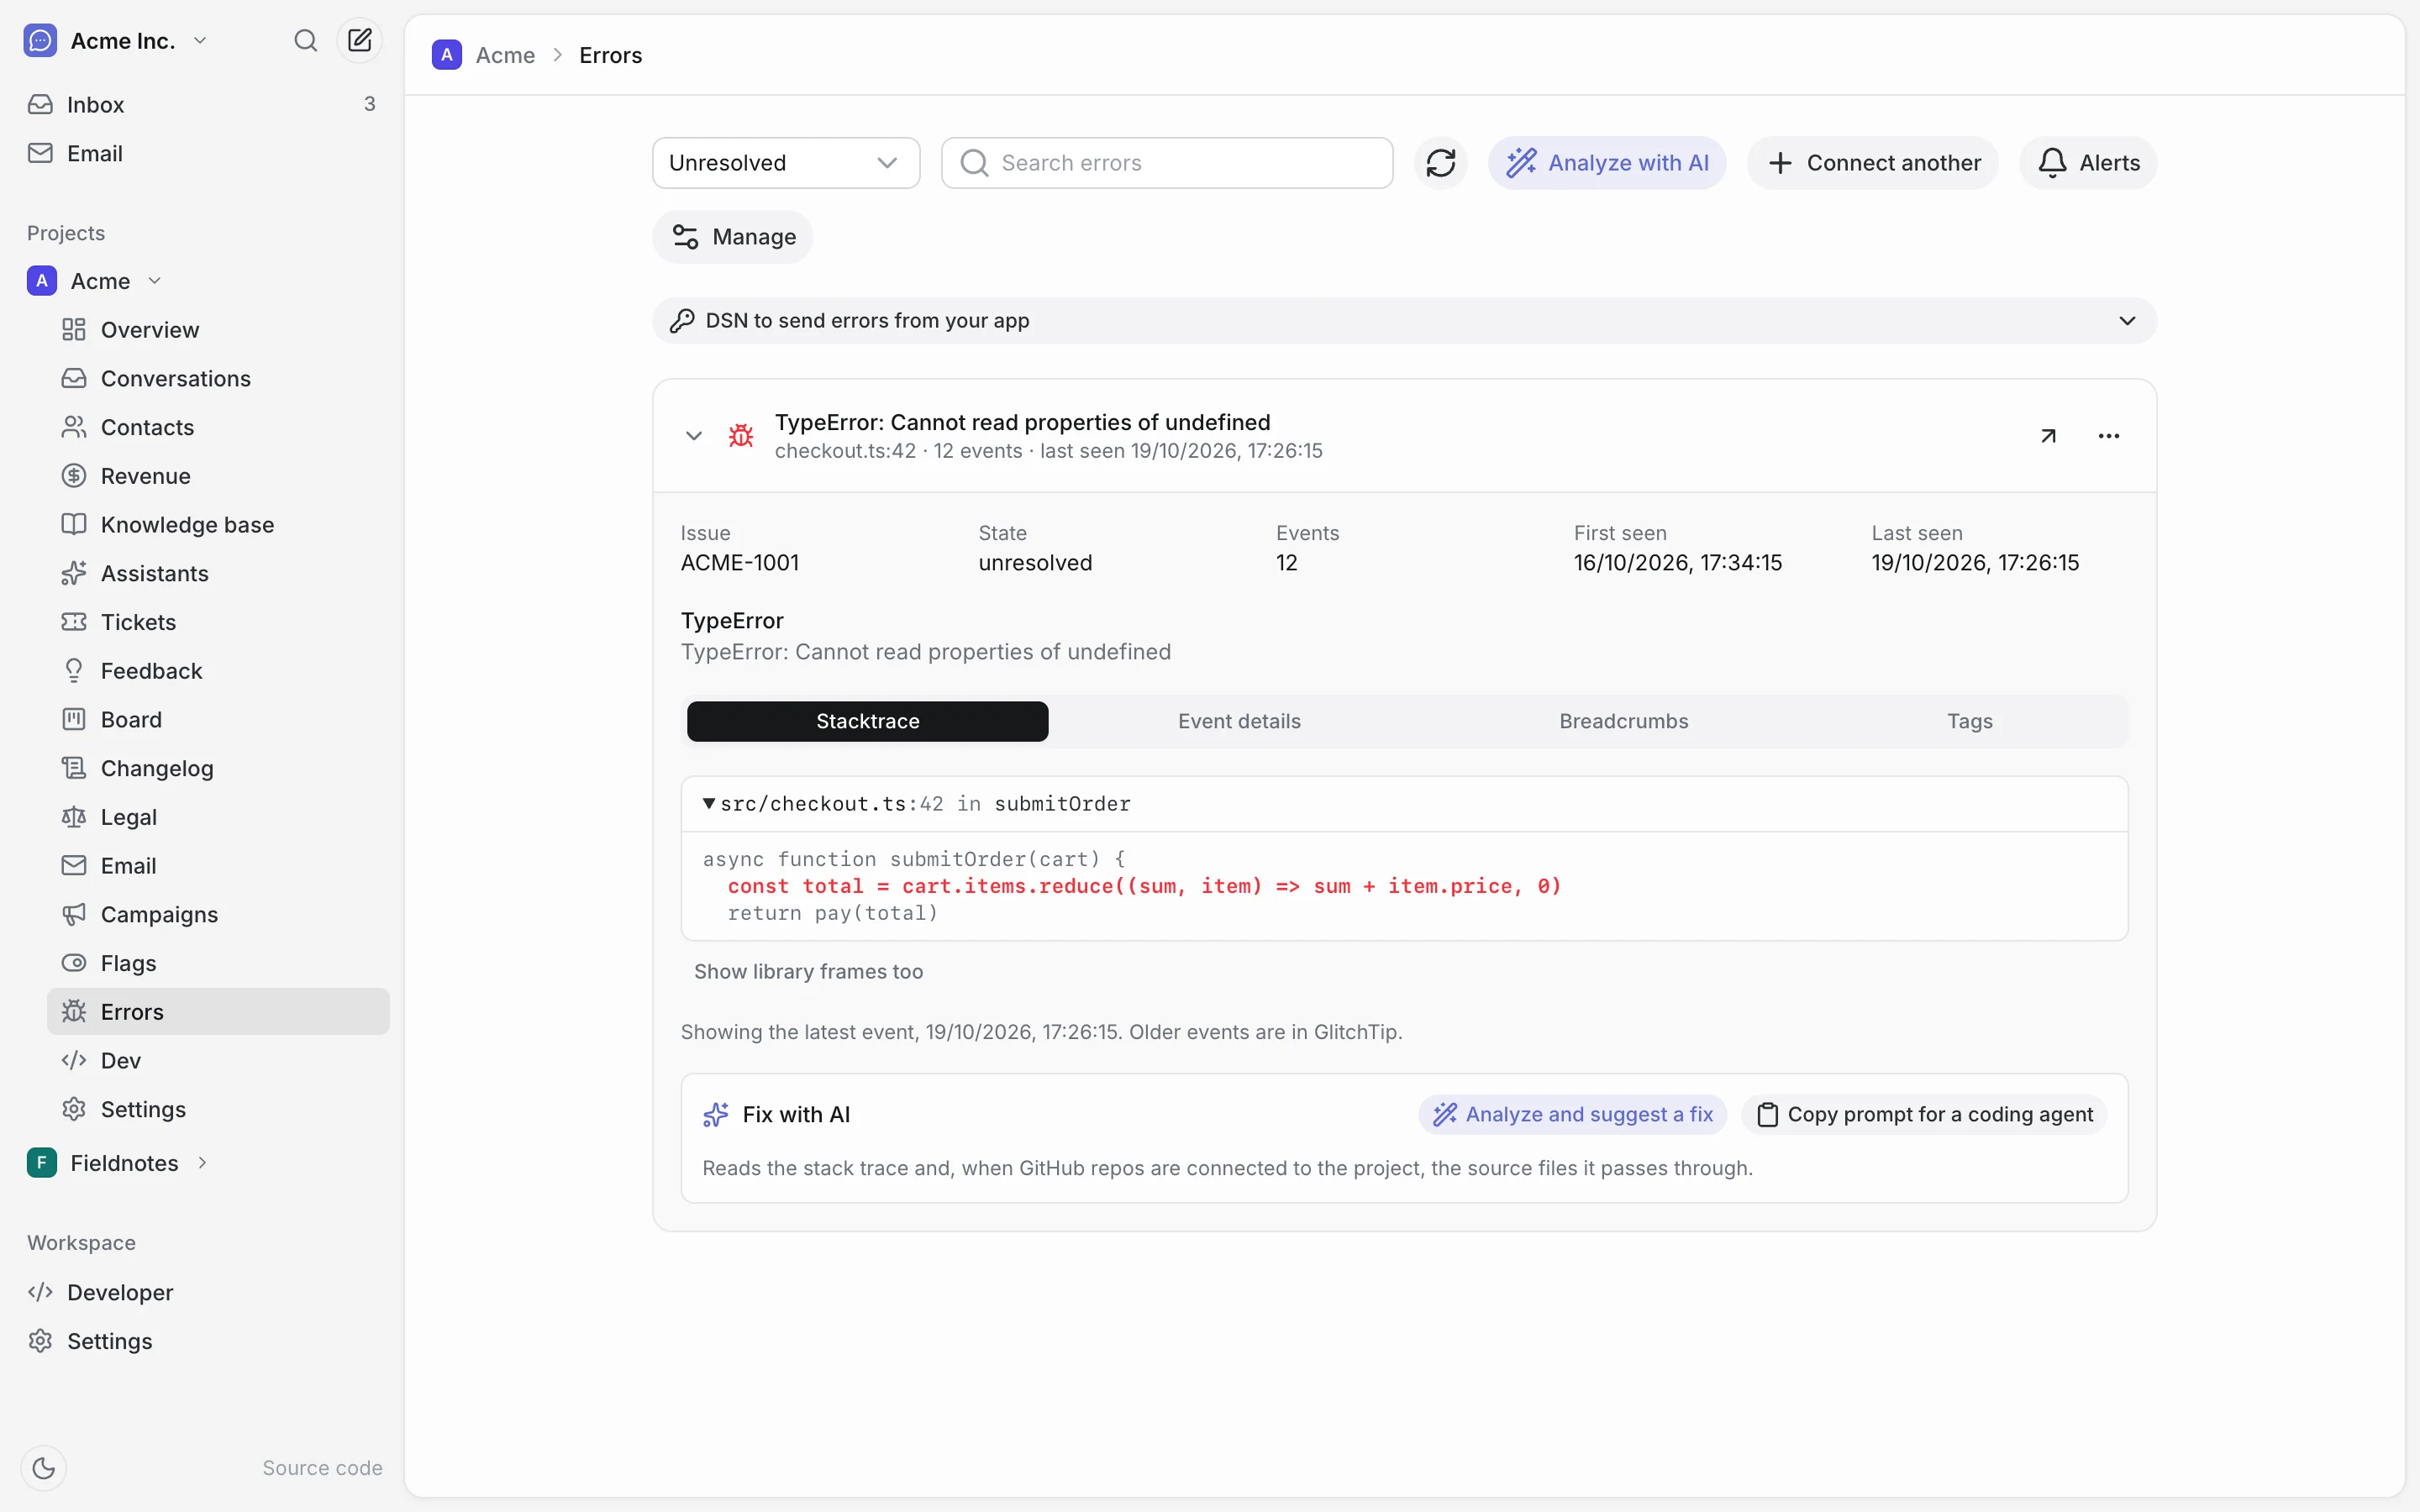This screenshot has width=2420, height=1512.
Task: Collapse the Acme project tree
Action: [154, 281]
